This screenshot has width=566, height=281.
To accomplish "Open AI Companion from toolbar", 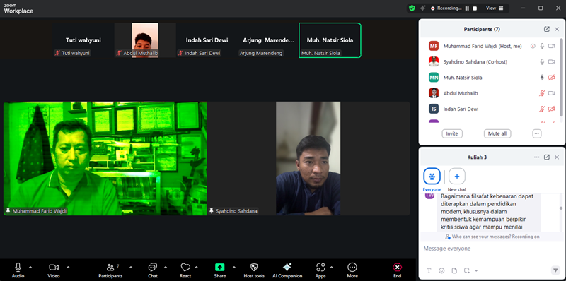I will (x=287, y=270).
